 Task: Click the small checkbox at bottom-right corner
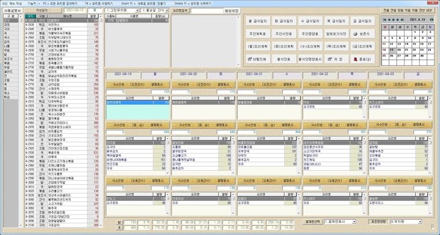tap(433, 226)
